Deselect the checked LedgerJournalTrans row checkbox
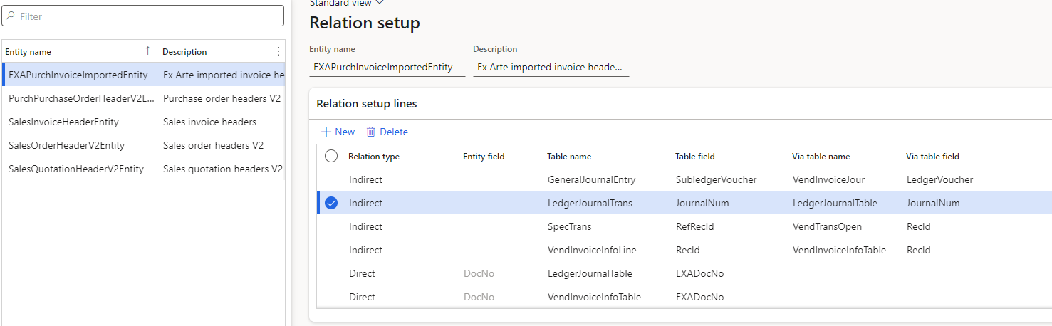This screenshot has width=1052, height=326. tap(331, 203)
